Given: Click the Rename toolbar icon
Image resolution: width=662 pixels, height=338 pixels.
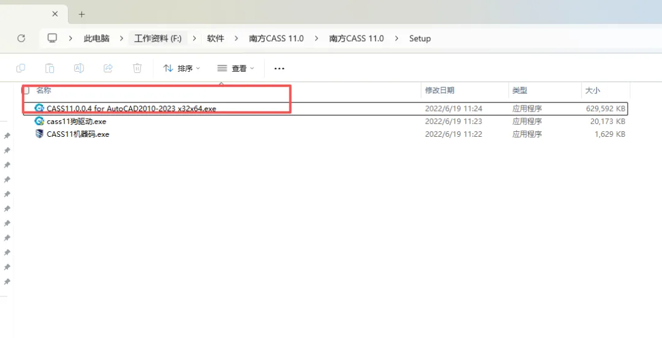Looking at the screenshot, I should [x=79, y=68].
